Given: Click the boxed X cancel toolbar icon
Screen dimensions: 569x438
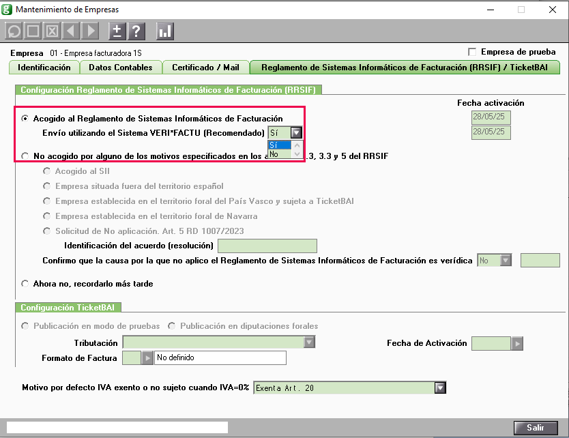Looking at the screenshot, I should [x=52, y=31].
